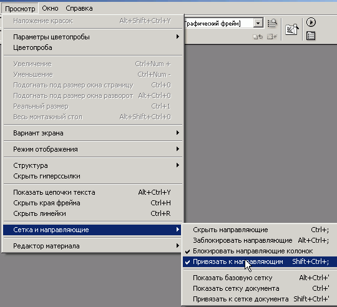Click the dimmed style icon beside clear overrides

pyautogui.click(x=272, y=37)
